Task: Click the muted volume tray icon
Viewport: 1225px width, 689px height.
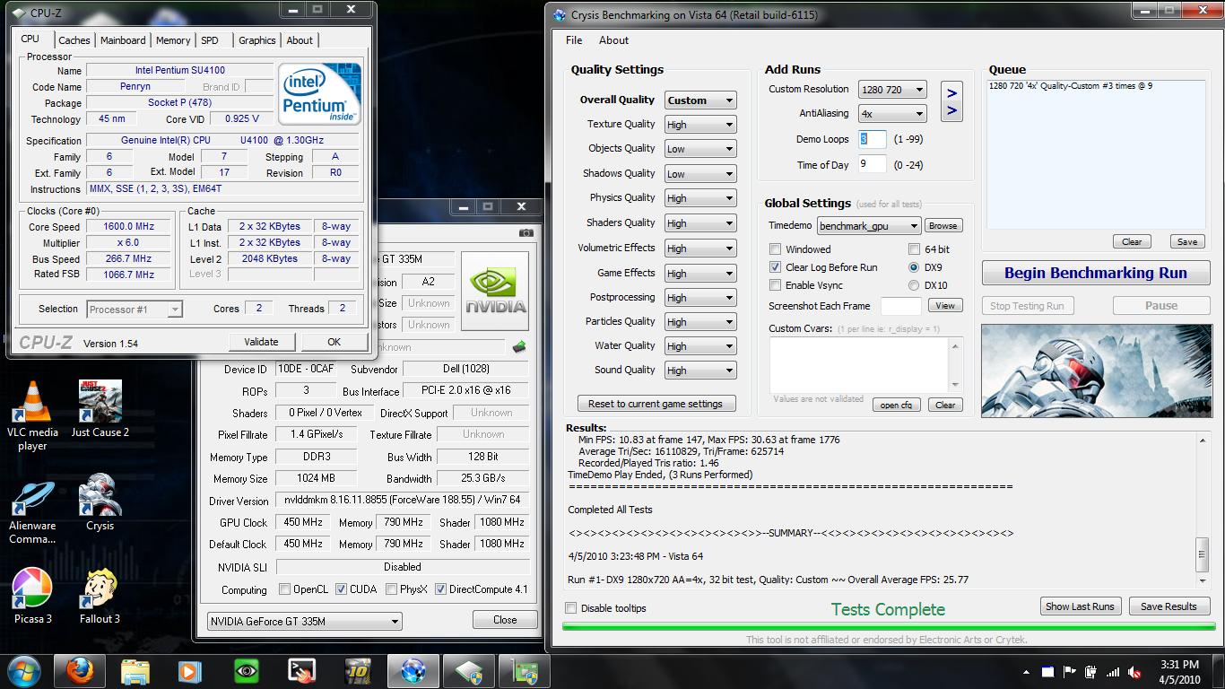Action: click(1135, 671)
